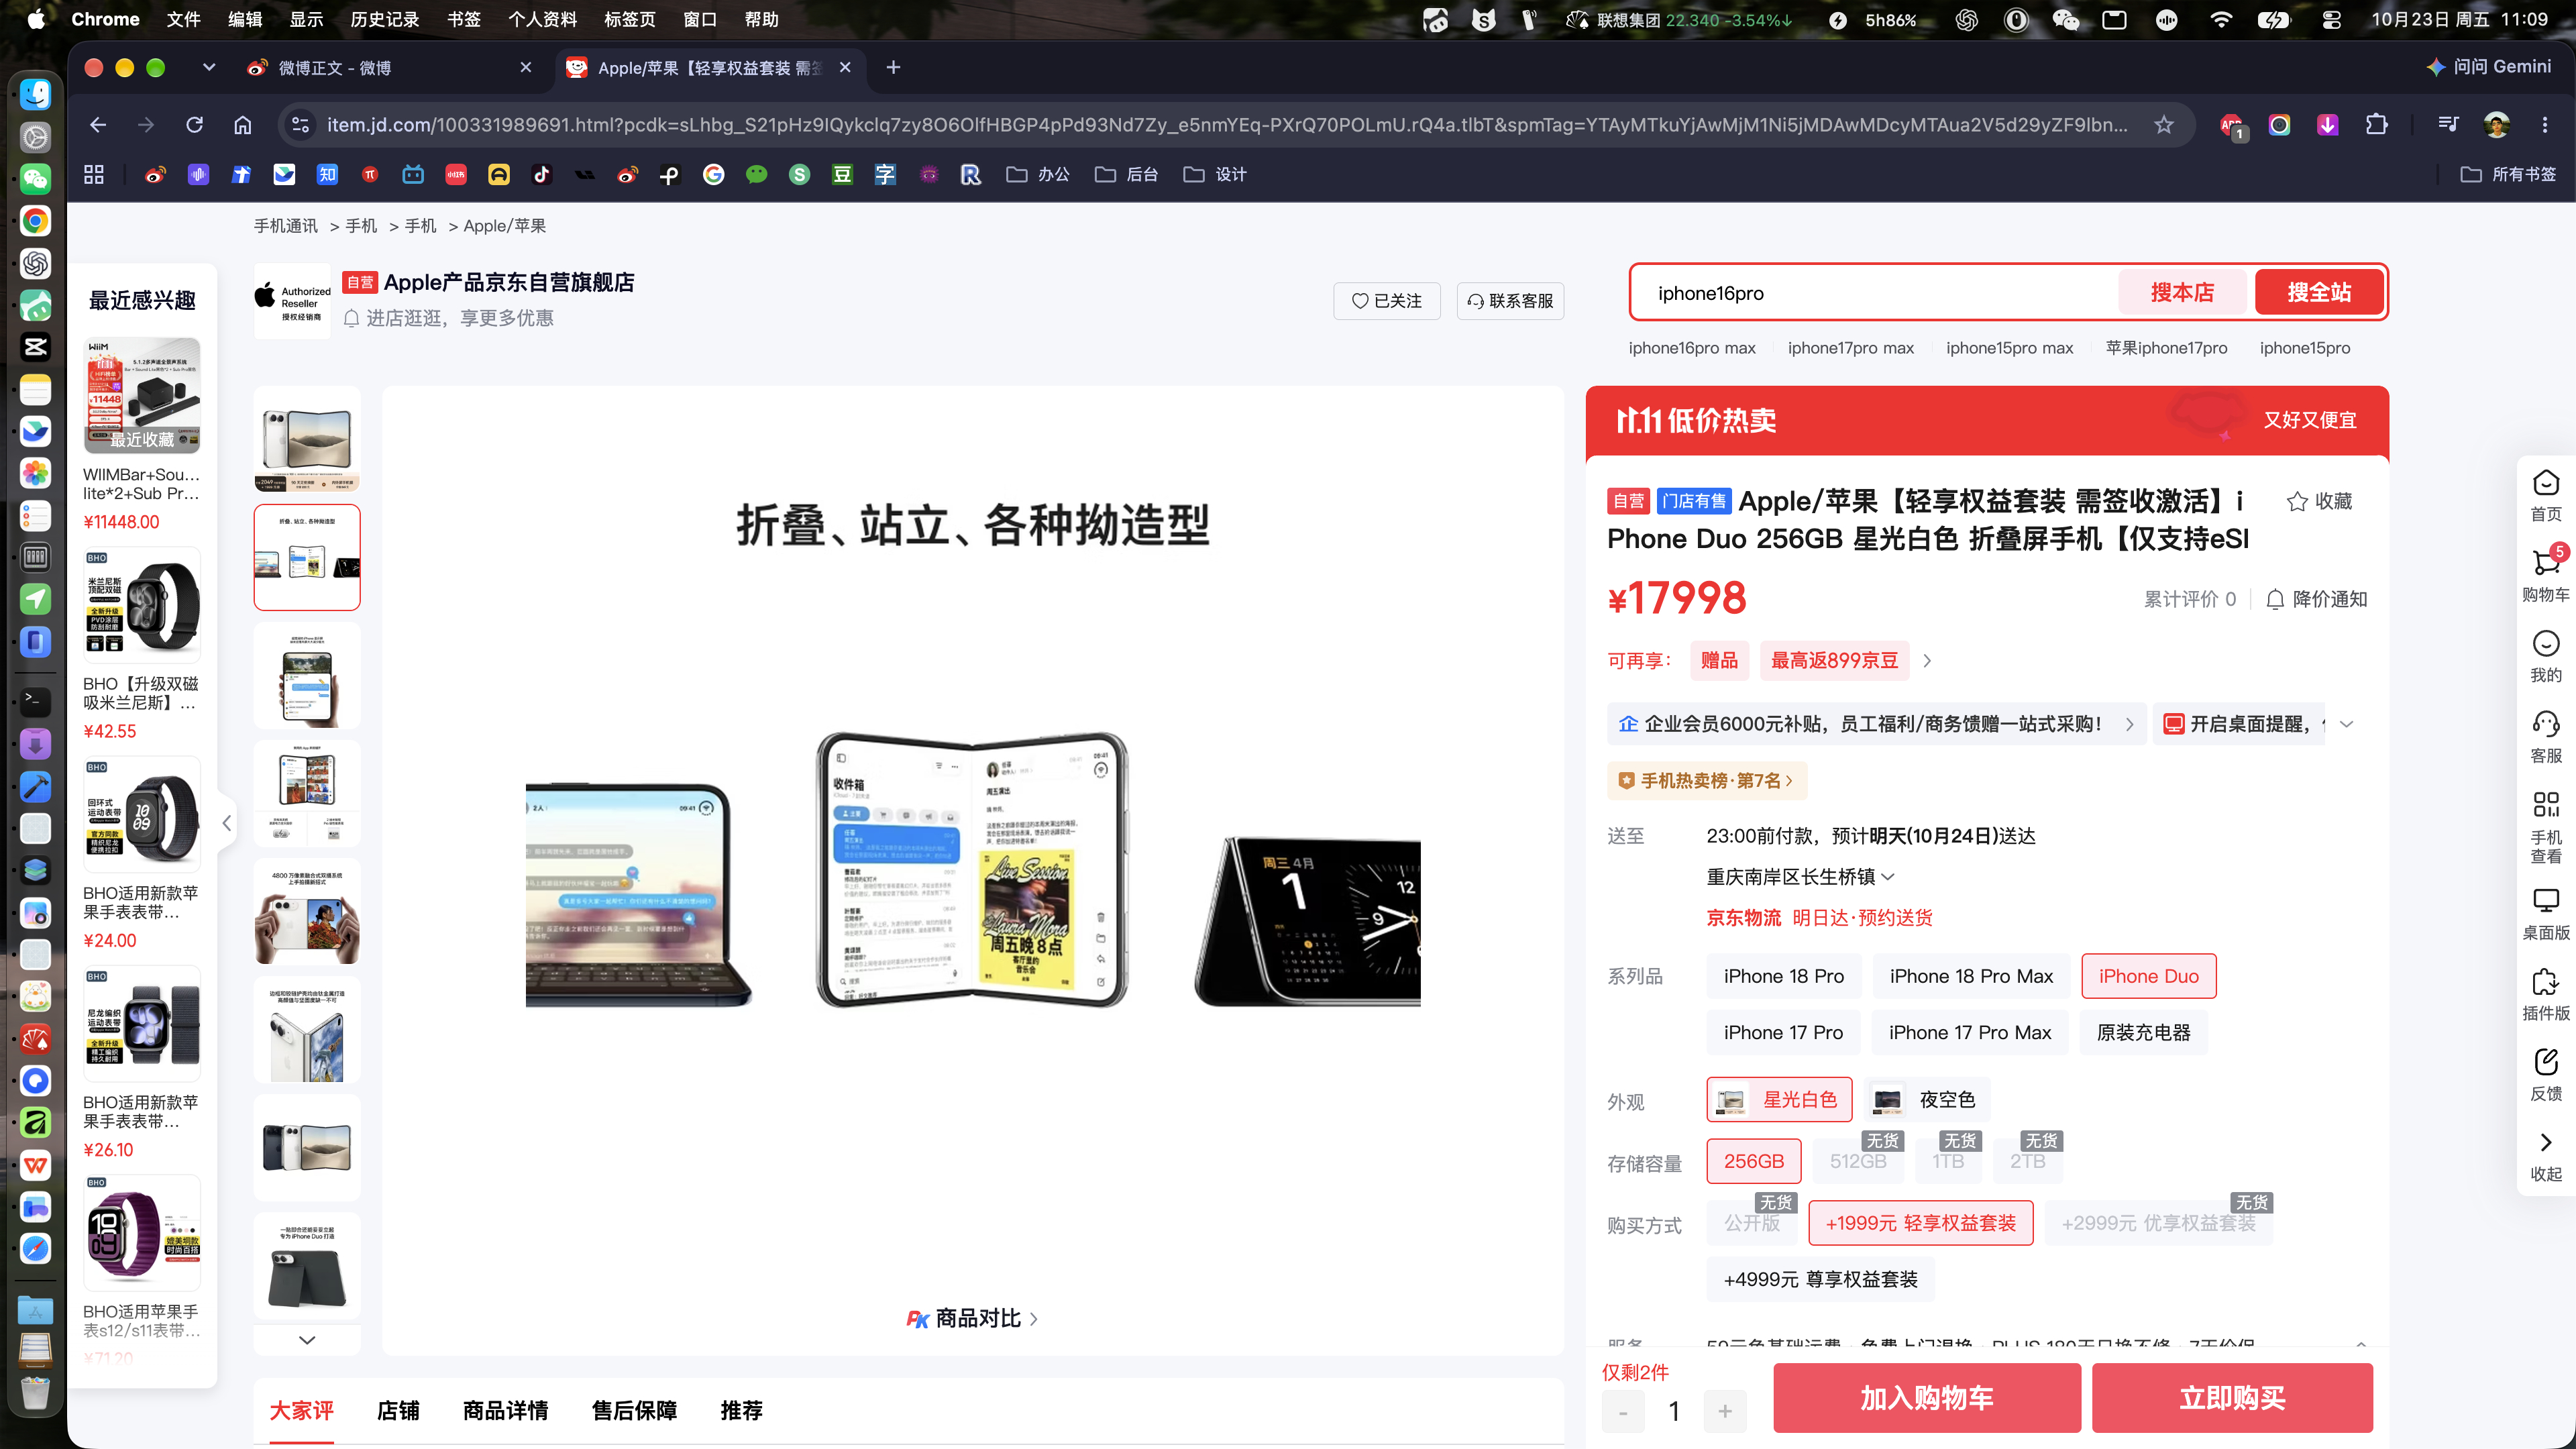Open the 我的 account icon in sidebar
The width and height of the screenshot is (2576, 1449).
click(2545, 644)
